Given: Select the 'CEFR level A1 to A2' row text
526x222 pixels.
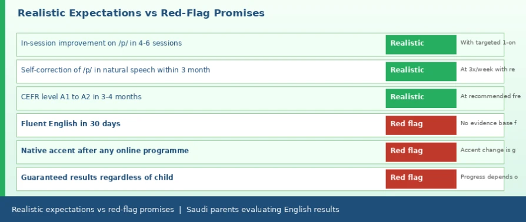Looking at the screenshot, I should [81, 97].
